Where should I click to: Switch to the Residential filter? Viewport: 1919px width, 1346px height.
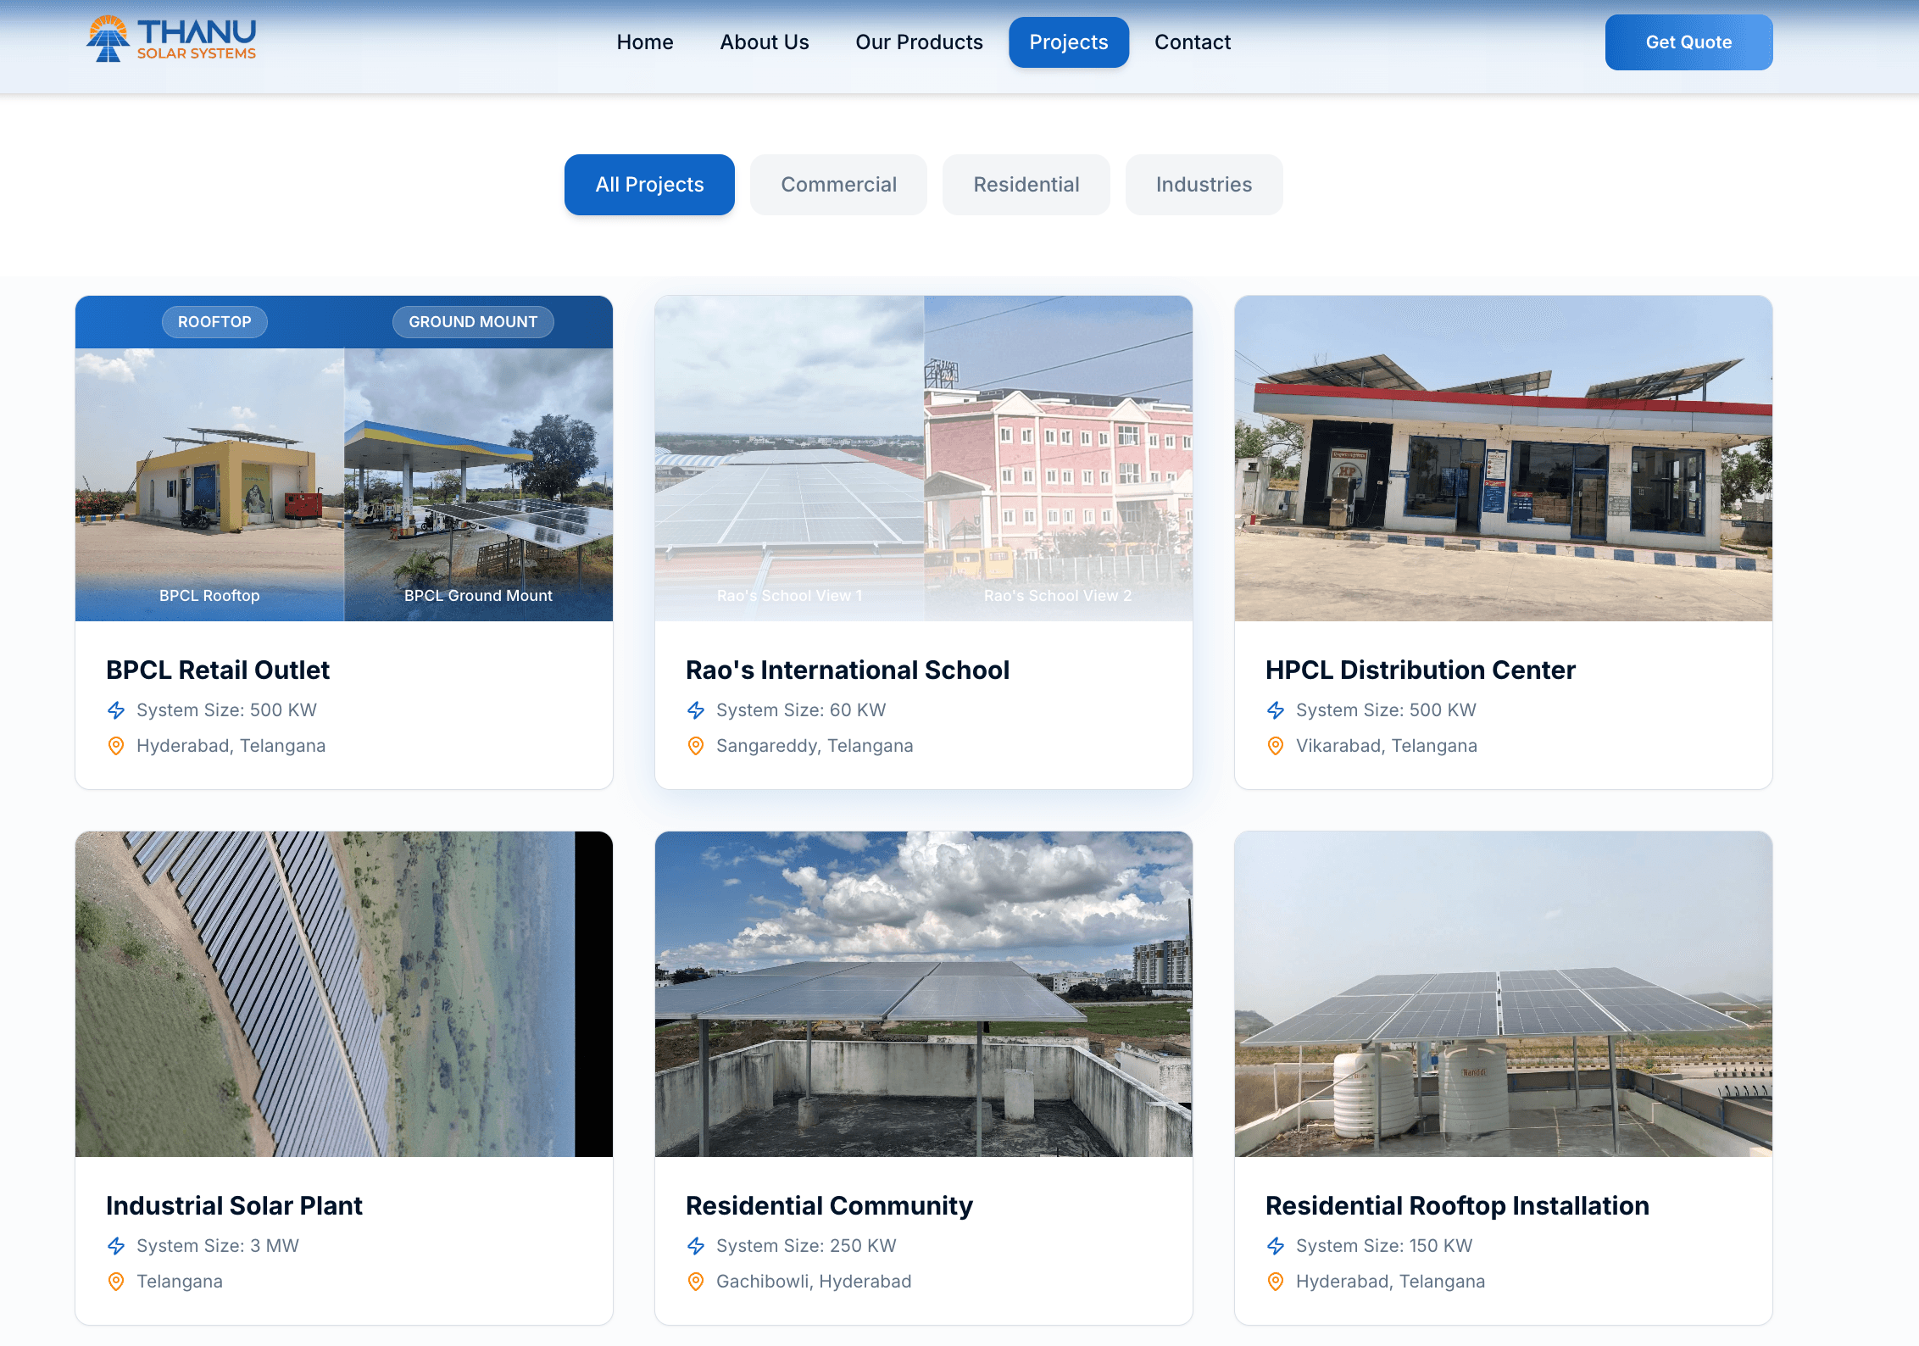pyautogui.click(x=1026, y=185)
